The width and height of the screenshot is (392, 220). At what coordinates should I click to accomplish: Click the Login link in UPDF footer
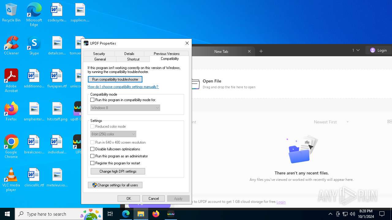click(281, 202)
